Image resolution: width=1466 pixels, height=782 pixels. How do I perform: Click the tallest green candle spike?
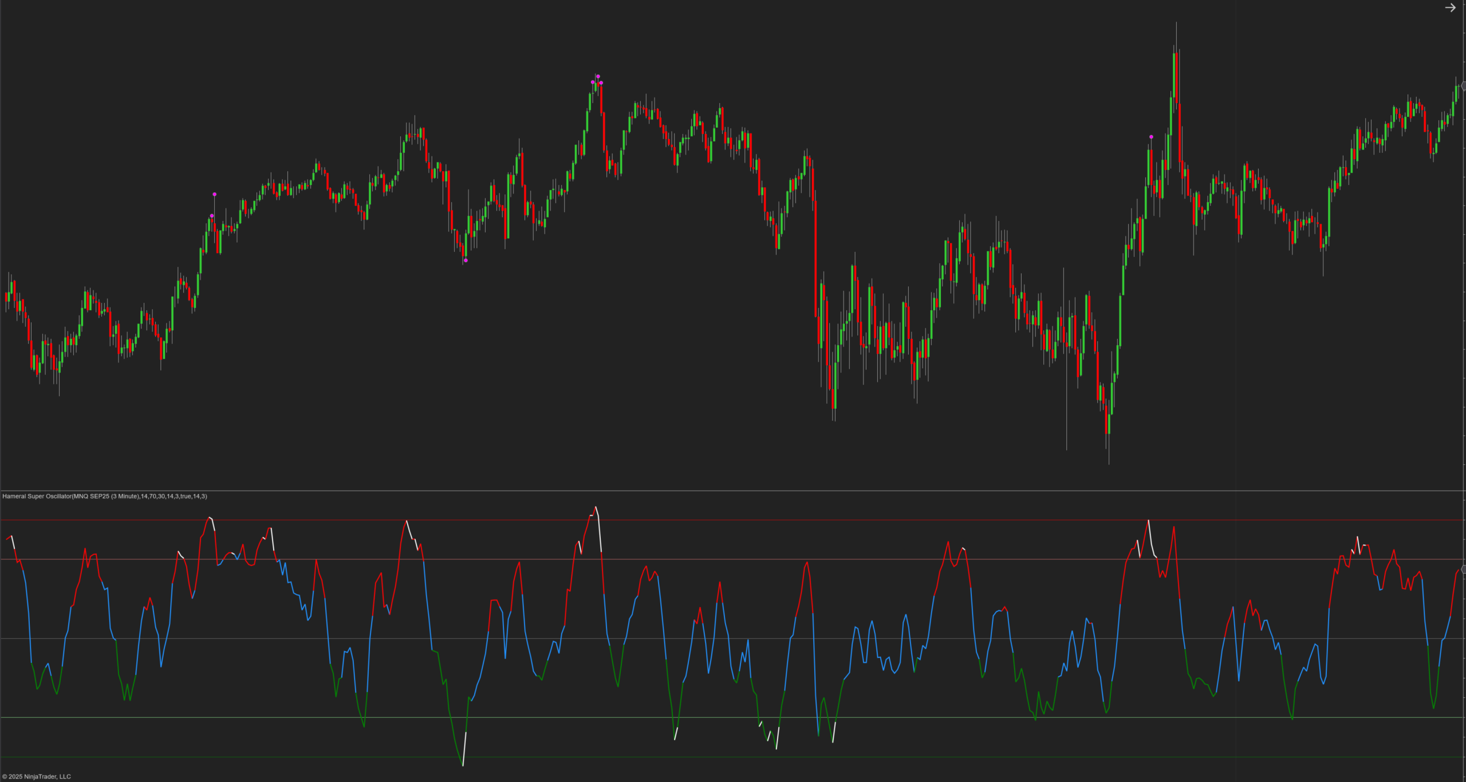point(1175,74)
